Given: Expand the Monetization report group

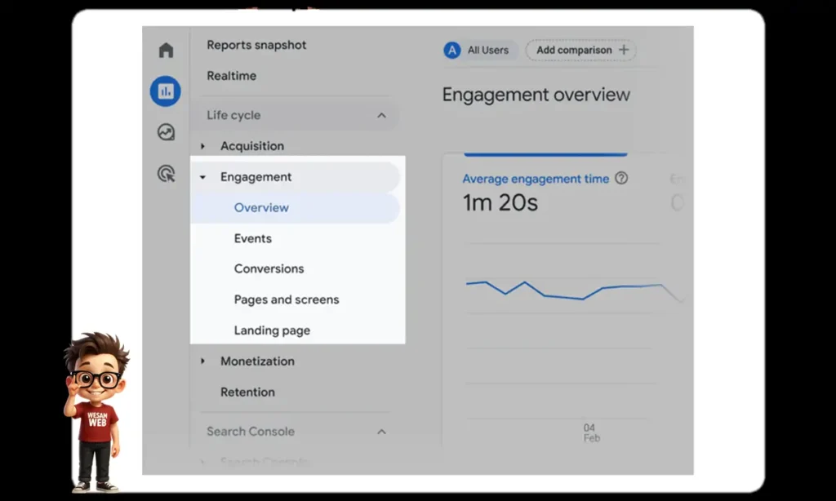Looking at the screenshot, I should pyautogui.click(x=202, y=361).
